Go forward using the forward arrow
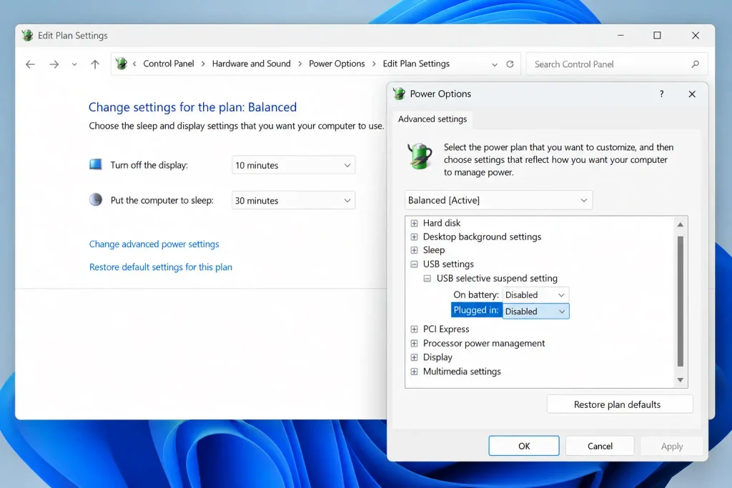Screen dimensions: 732x488 [54, 64]
